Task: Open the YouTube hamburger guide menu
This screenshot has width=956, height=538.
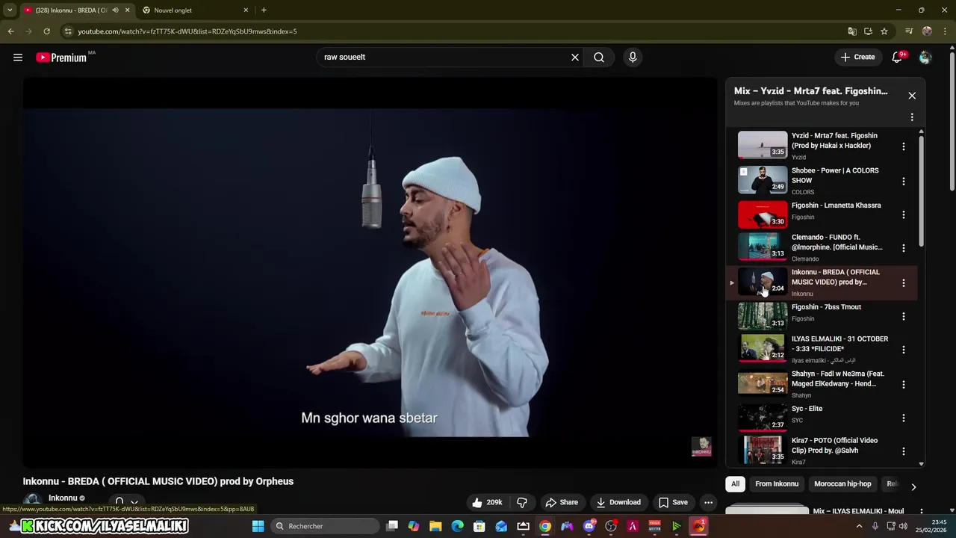Action: coord(18,57)
